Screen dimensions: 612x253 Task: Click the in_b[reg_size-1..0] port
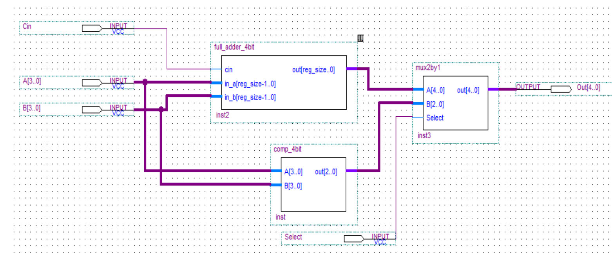click(x=250, y=97)
